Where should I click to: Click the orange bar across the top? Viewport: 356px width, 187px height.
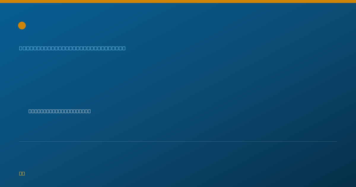pos(178,1)
